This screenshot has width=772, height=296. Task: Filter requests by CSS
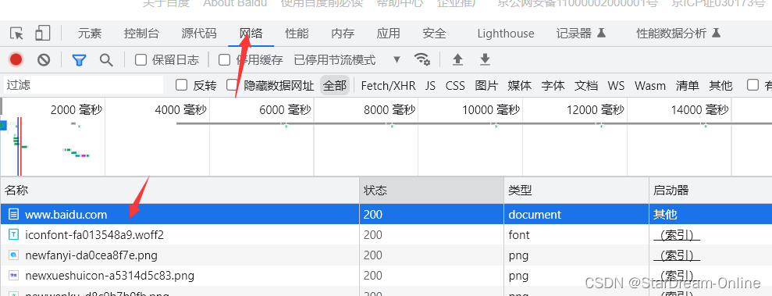tap(455, 85)
